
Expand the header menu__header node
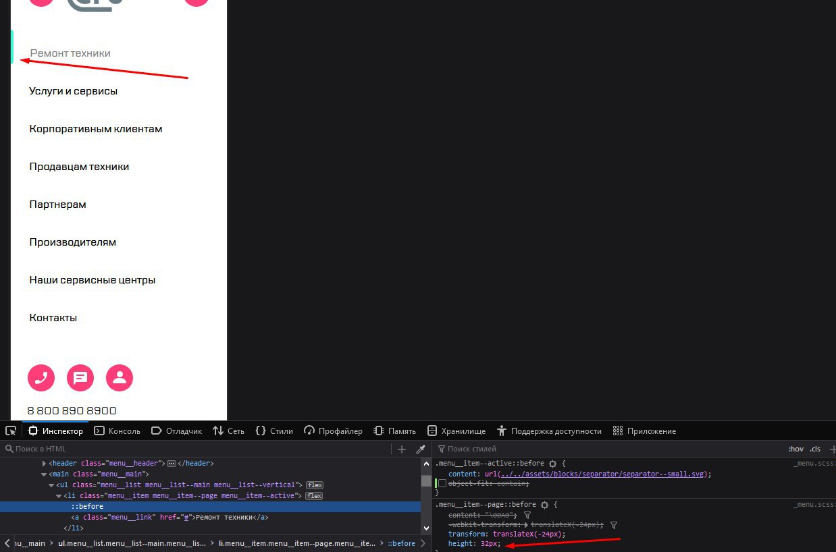[45, 464]
